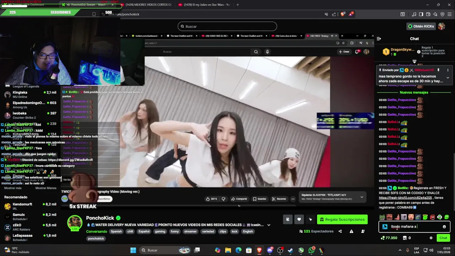The height and width of the screenshot is (256, 455).
Task: Open the Brave playlist music icon
Action: tap(414, 14)
